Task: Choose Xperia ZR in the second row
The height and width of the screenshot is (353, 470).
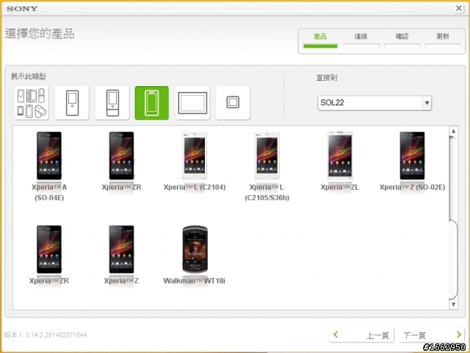Action: [x=49, y=255]
